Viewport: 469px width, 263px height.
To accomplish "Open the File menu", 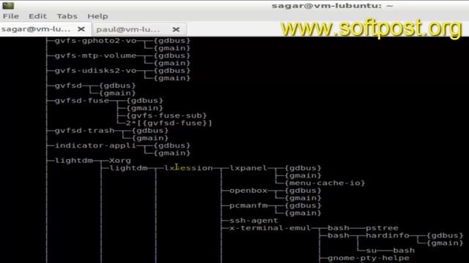I will (11, 16).
